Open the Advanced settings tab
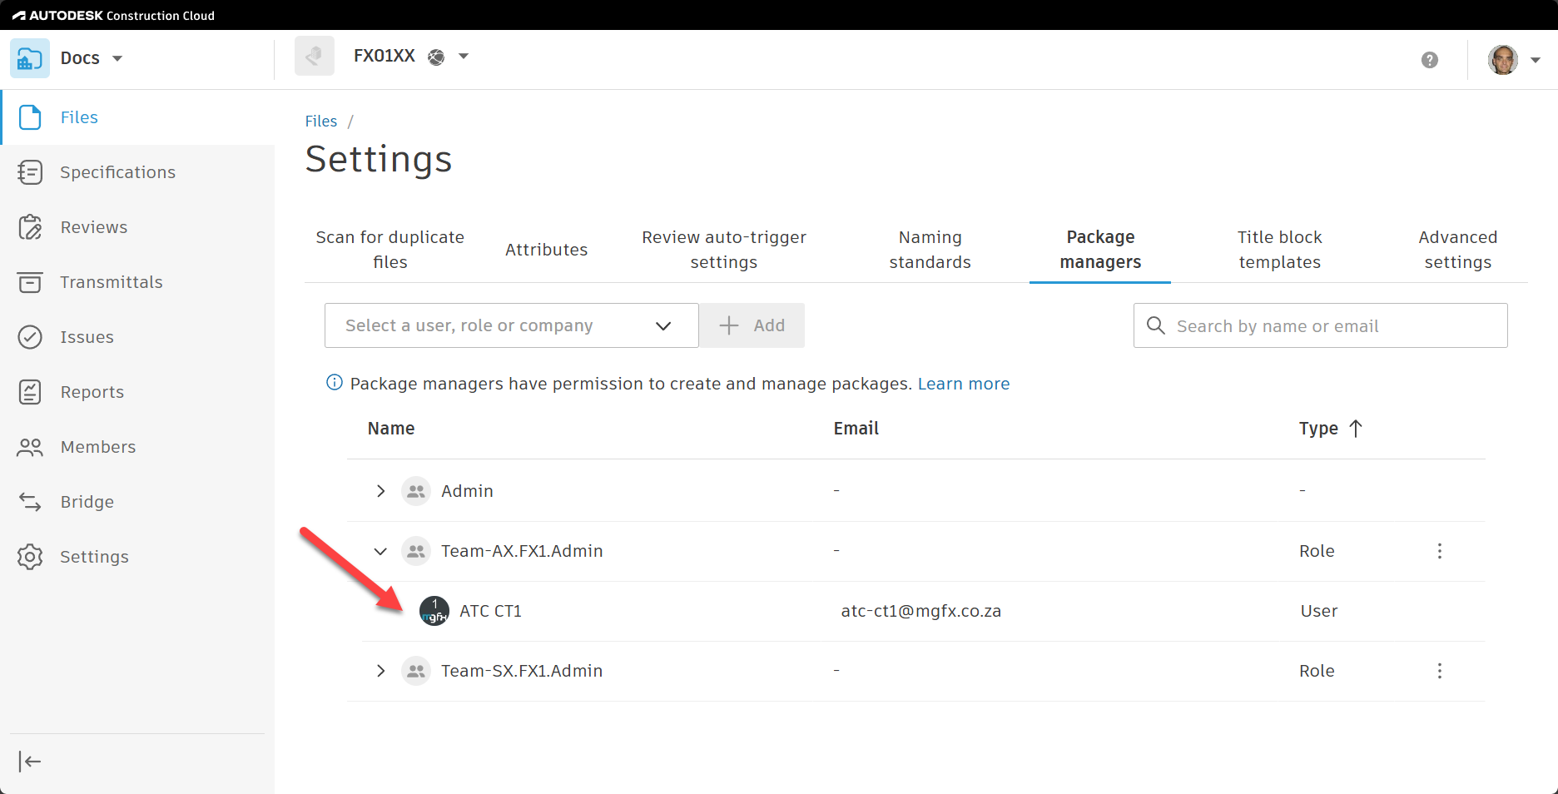The height and width of the screenshot is (794, 1558). 1458,250
